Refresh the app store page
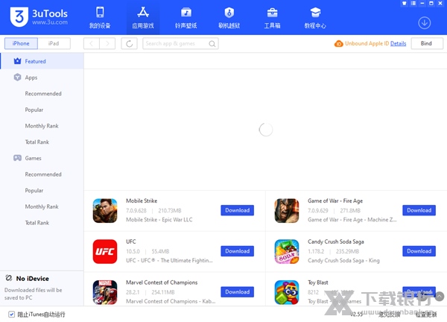The height and width of the screenshot is (322, 447). coord(129,44)
